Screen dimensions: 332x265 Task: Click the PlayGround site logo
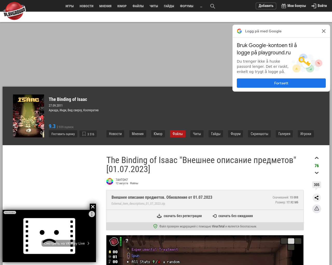[14, 11]
